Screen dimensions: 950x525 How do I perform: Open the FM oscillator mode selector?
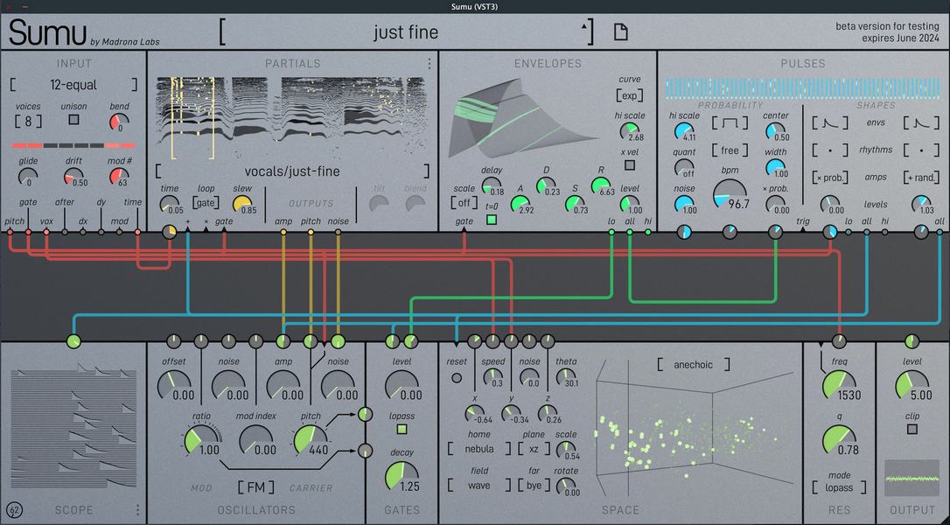[x=255, y=487]
